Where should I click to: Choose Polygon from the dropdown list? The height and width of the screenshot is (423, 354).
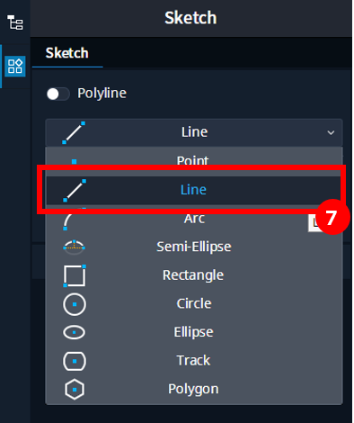(193, 389)
